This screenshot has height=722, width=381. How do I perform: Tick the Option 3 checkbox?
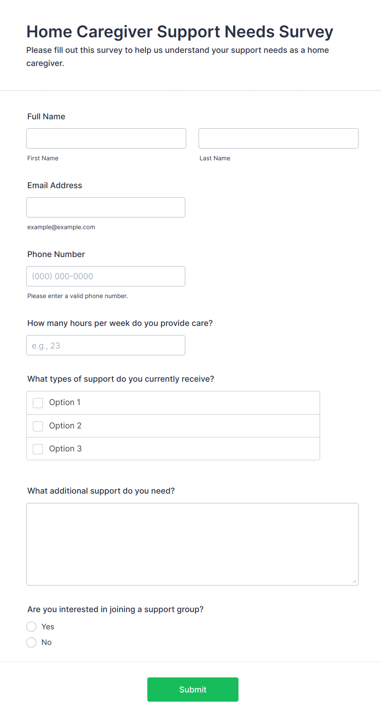click(x=38, y=449)
